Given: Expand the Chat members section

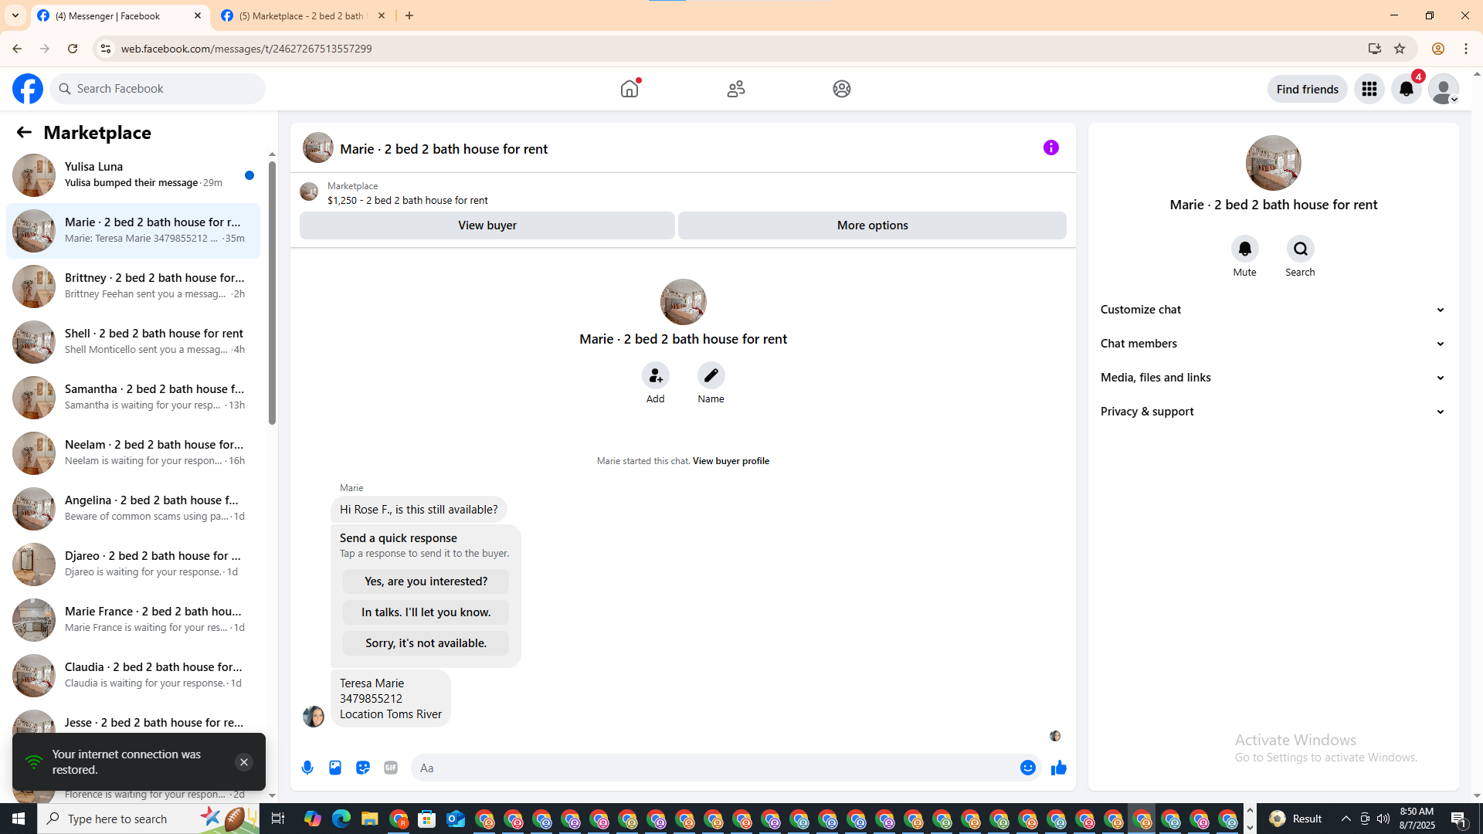Looking at the screenshot, I should (1274, 344).
